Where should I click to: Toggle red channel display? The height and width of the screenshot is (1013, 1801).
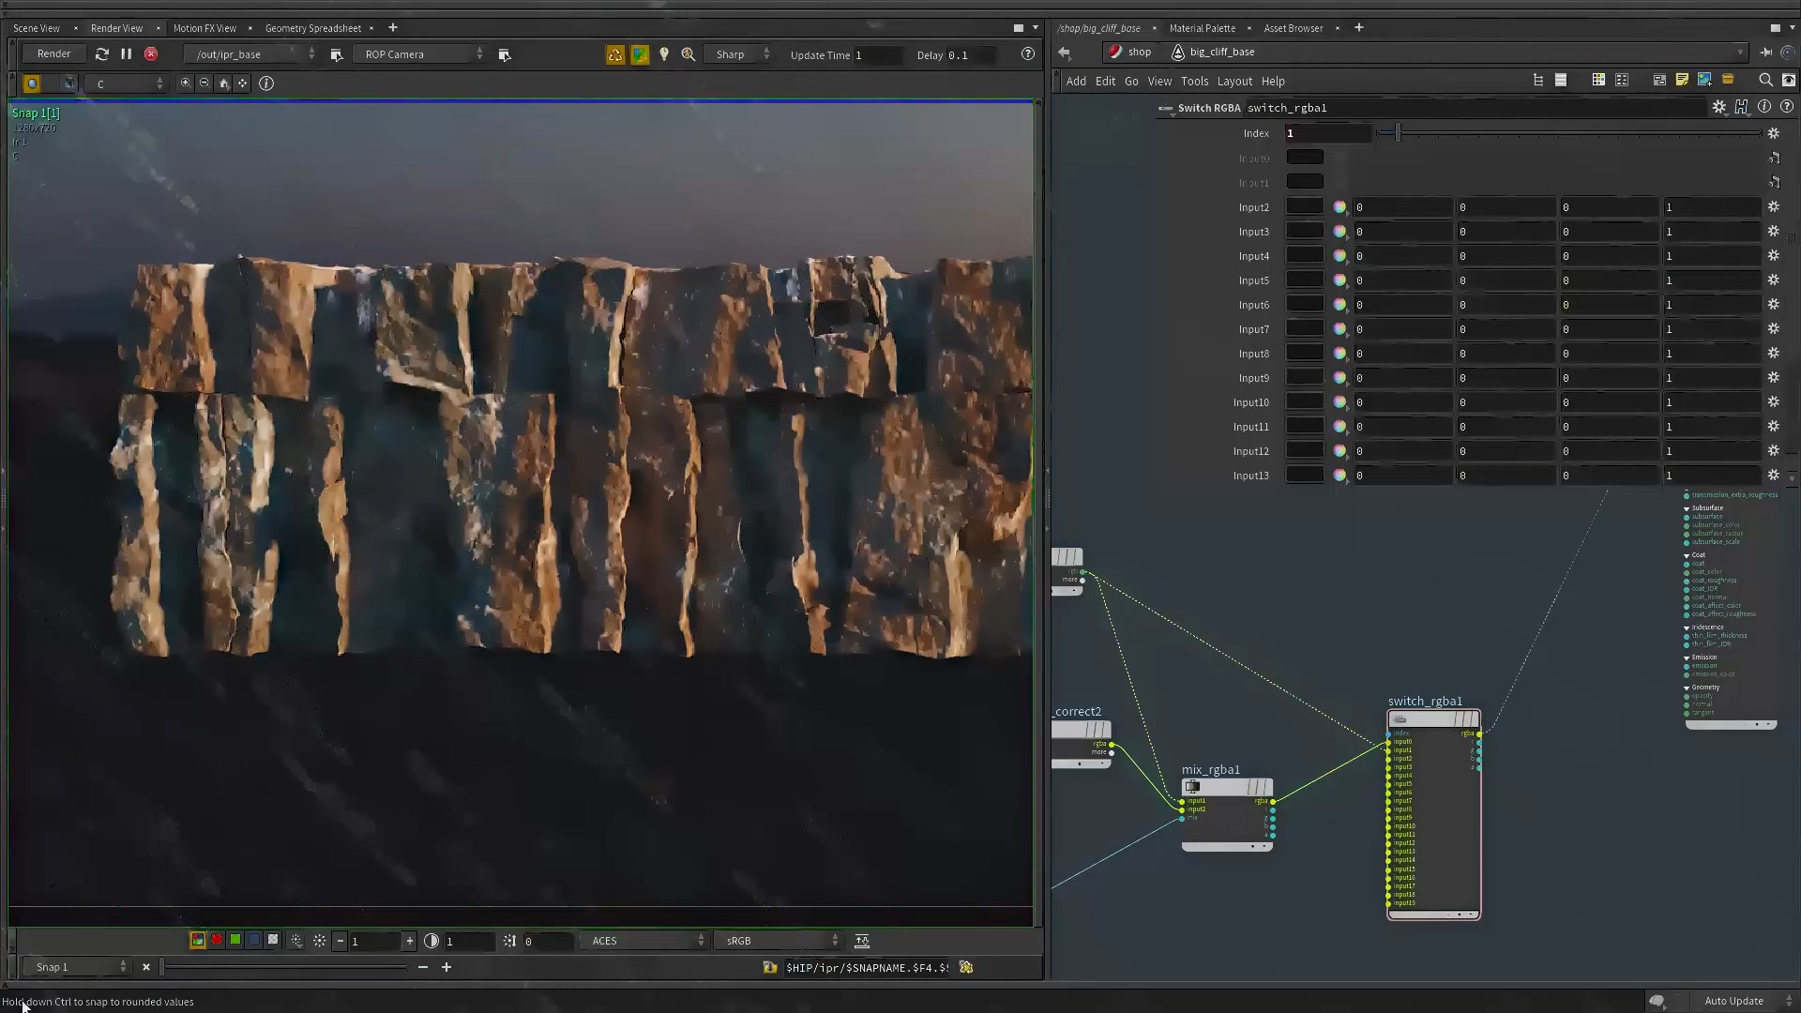(217, 940)
